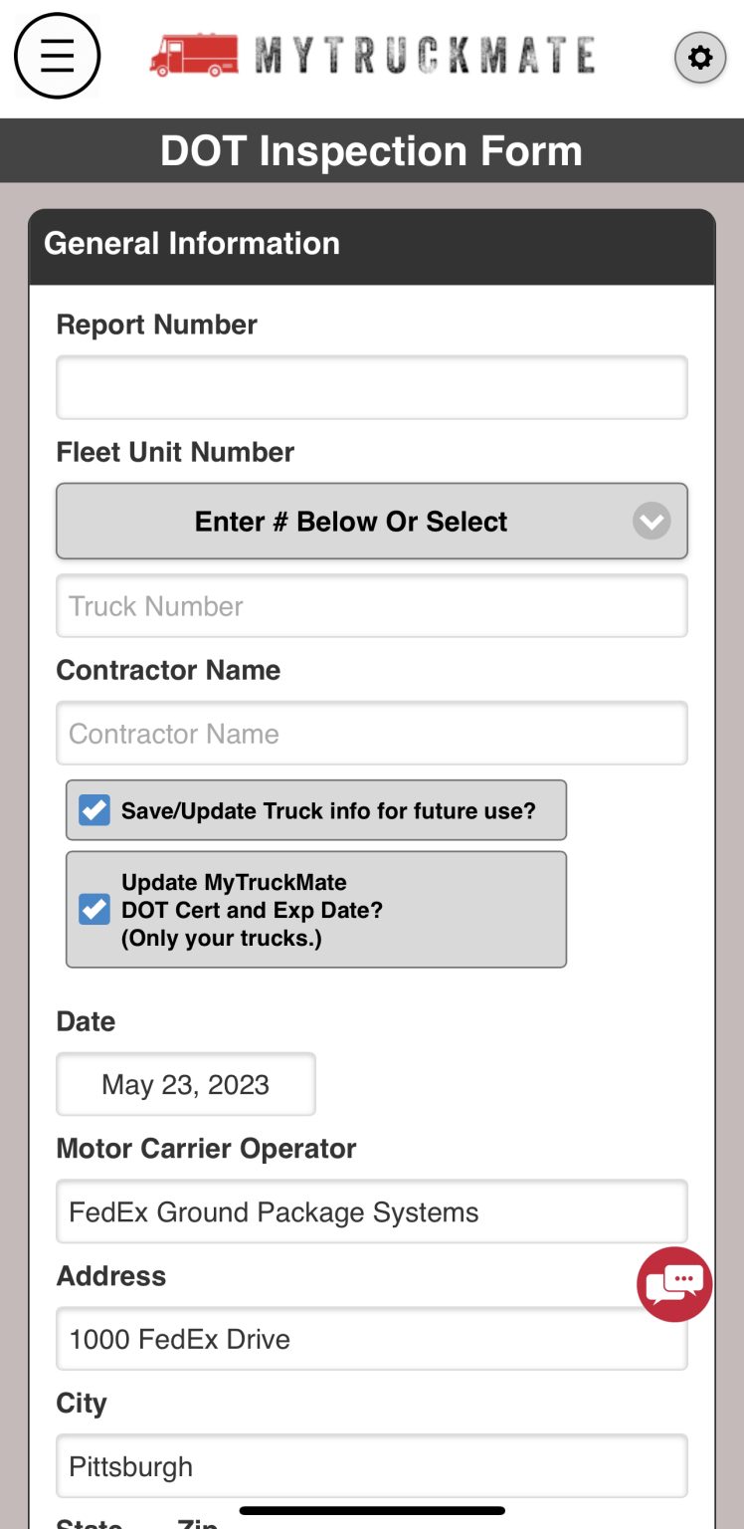Image resolution: width=744 pixels, height=1529 pixels.
Task: Open the chat support bubble
Action: 673,1284
